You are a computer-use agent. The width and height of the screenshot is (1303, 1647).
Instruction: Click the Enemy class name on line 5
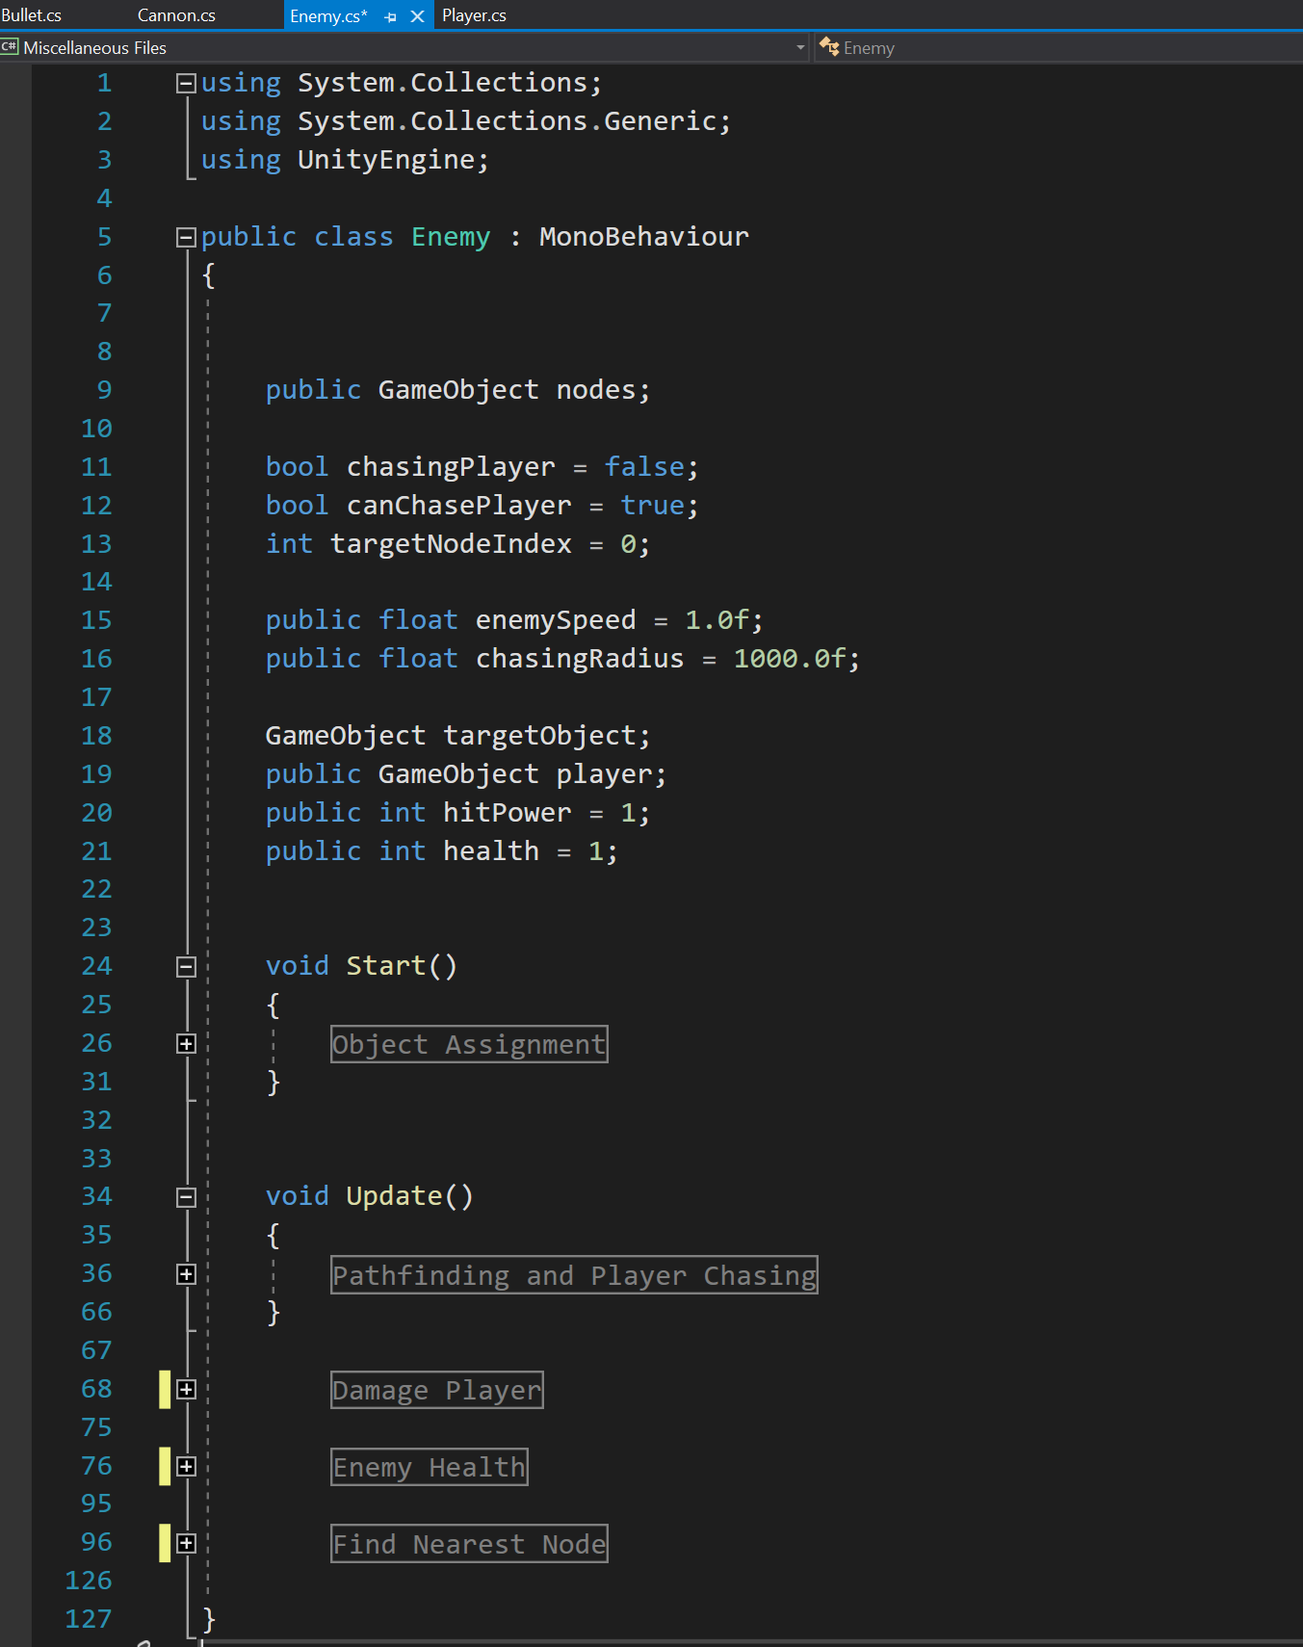(451, 237)
